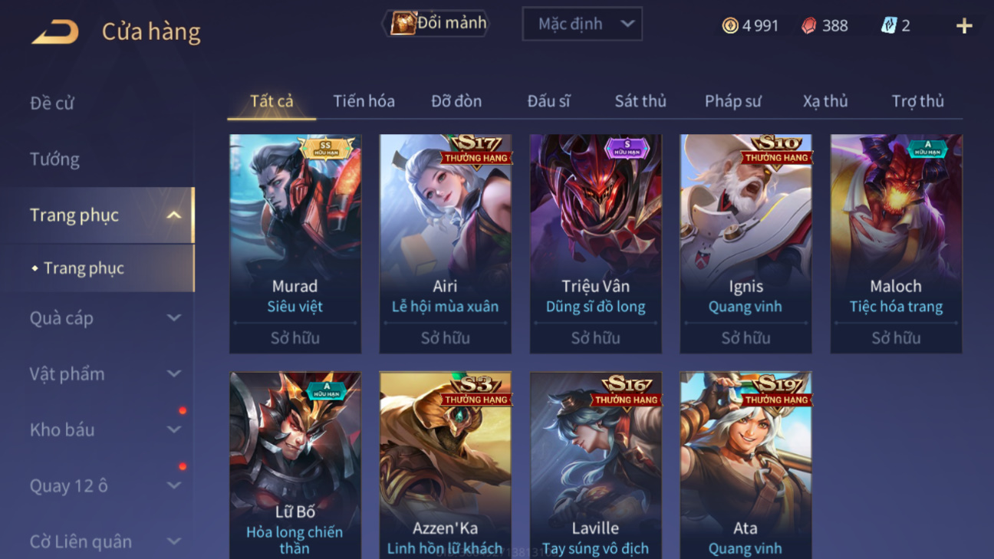
Task: Open the Đề cử sidebar item
Action: tap(52, 103)
